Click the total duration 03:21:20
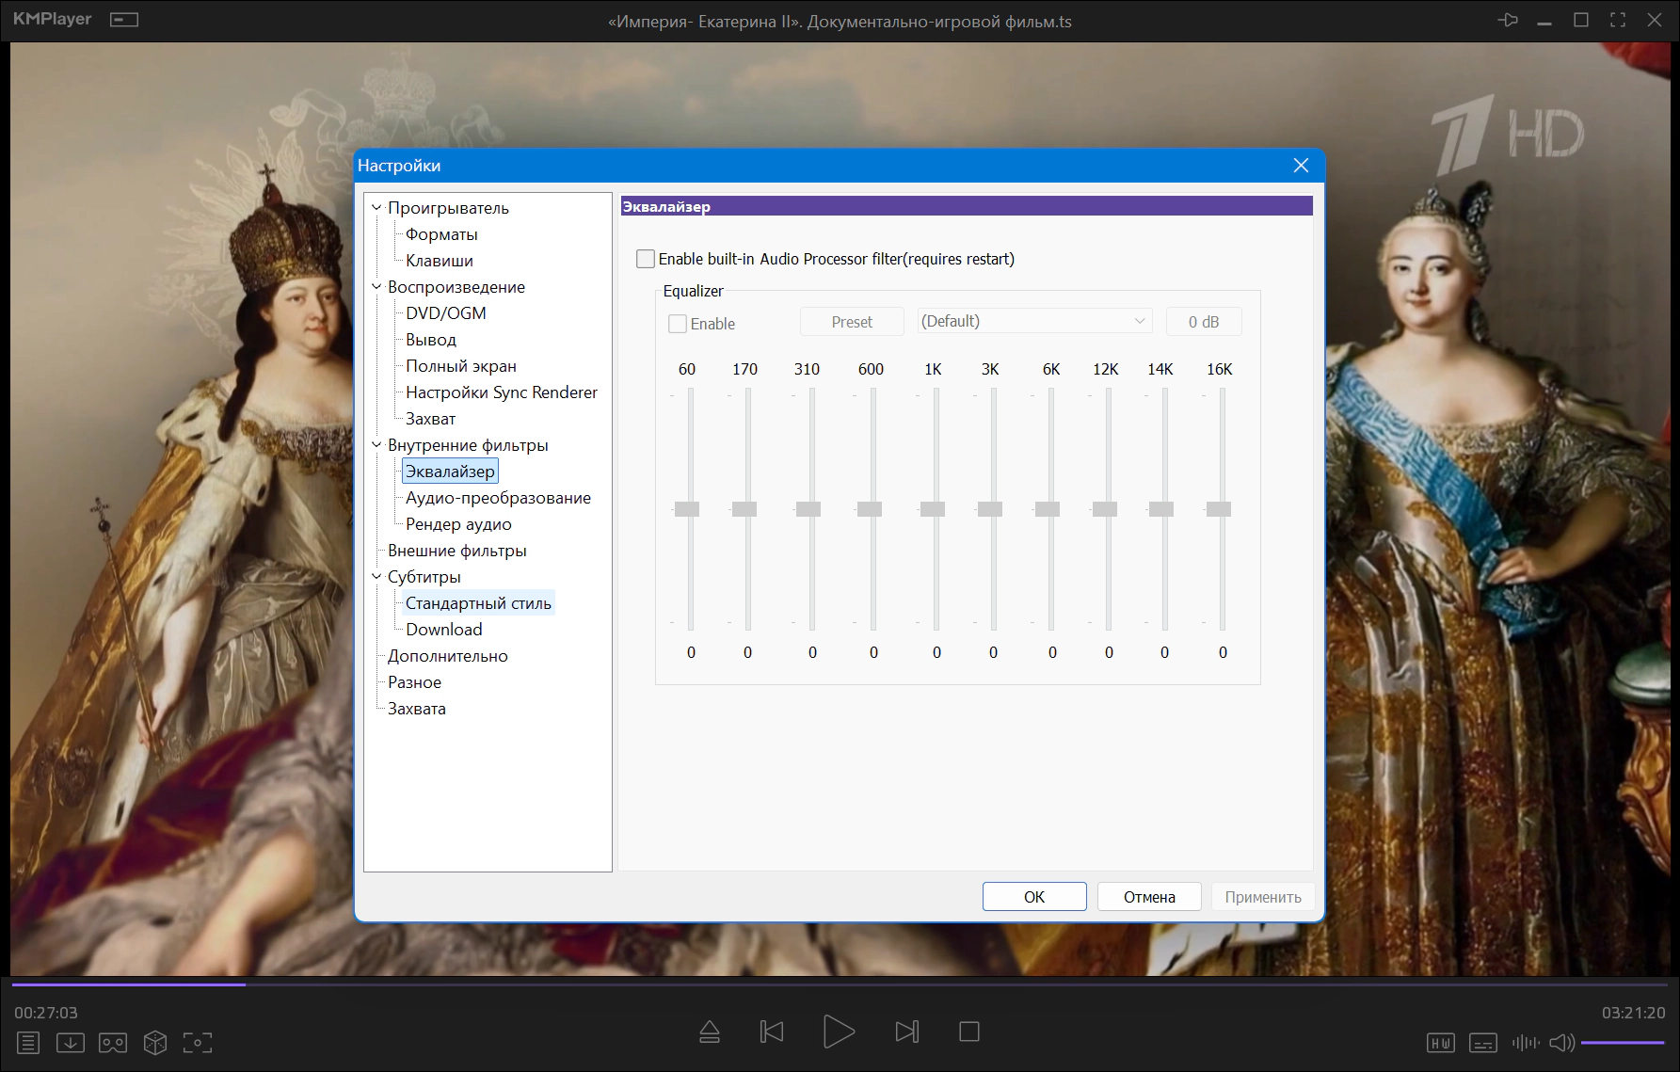Image resolution: width=1680 pixels, height=1072 pixels. [1634, 1013]
